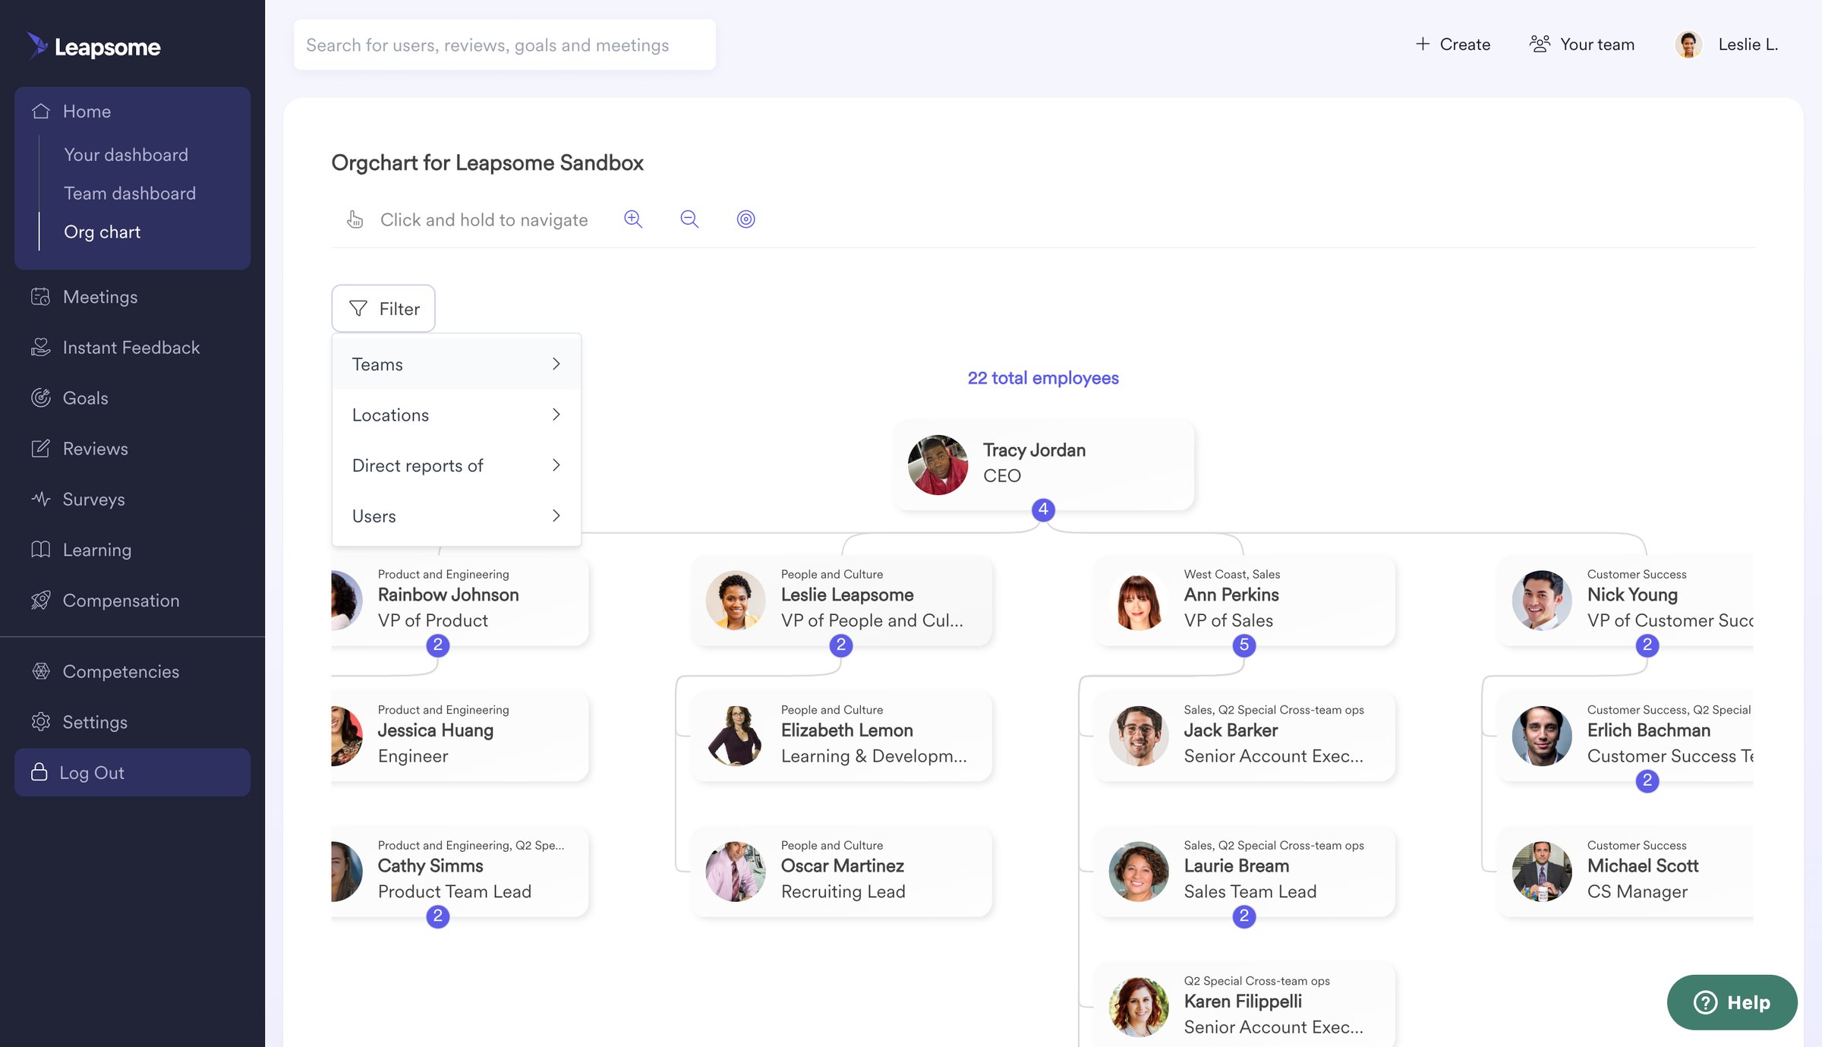Click the Help button

[1732, 1002]
